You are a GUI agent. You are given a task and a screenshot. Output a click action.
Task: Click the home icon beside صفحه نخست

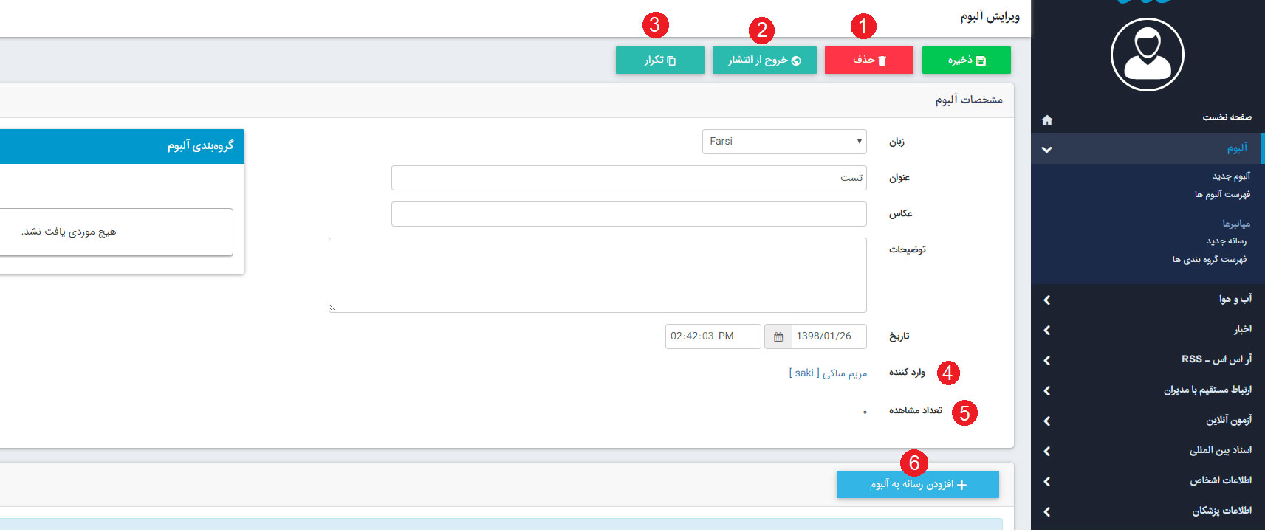(x=1046, y=120)
